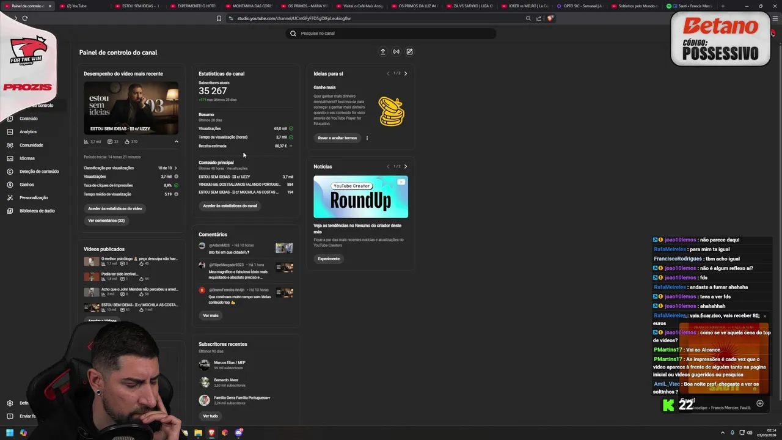This screenshot has width=782, height=440.
Task: Click subscriber Bernardo Alves
Action: point(226,380)
